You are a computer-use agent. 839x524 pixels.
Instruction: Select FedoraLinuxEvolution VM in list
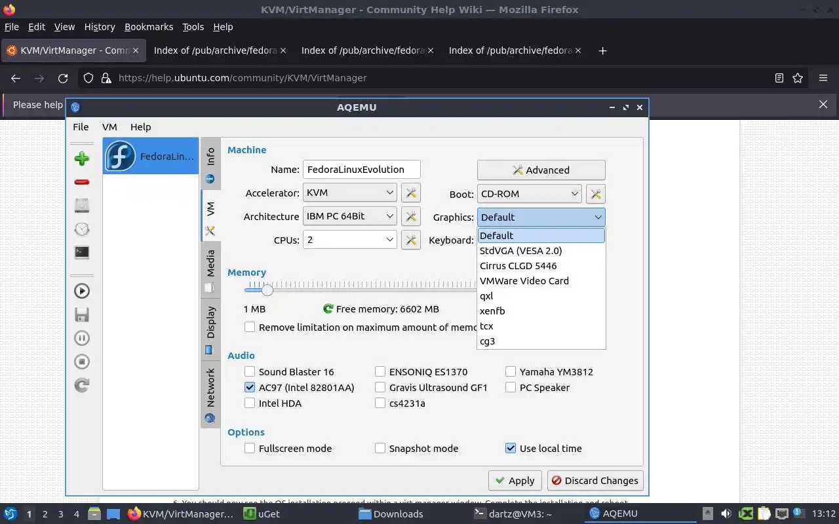coord(151,156)
